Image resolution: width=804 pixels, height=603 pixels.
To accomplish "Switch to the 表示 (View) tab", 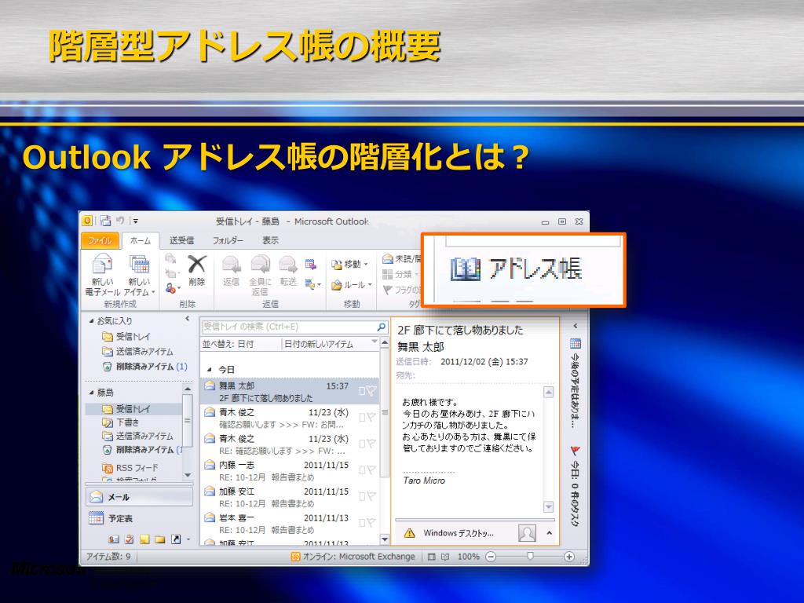I will [270, 240].
